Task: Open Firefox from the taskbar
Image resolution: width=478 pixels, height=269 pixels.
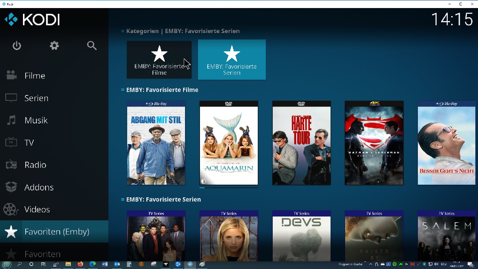Action: pos(80,264)
